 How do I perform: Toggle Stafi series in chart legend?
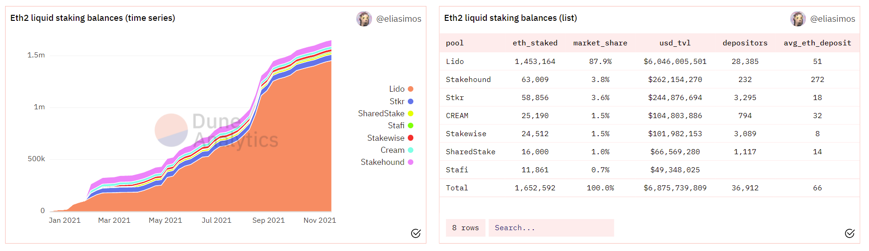click(x=400, y=125)
